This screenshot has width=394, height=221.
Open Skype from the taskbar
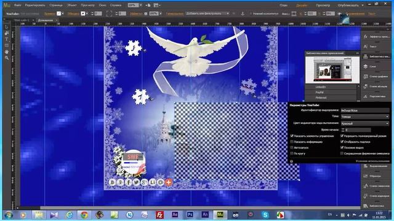(x=265, y=215)
